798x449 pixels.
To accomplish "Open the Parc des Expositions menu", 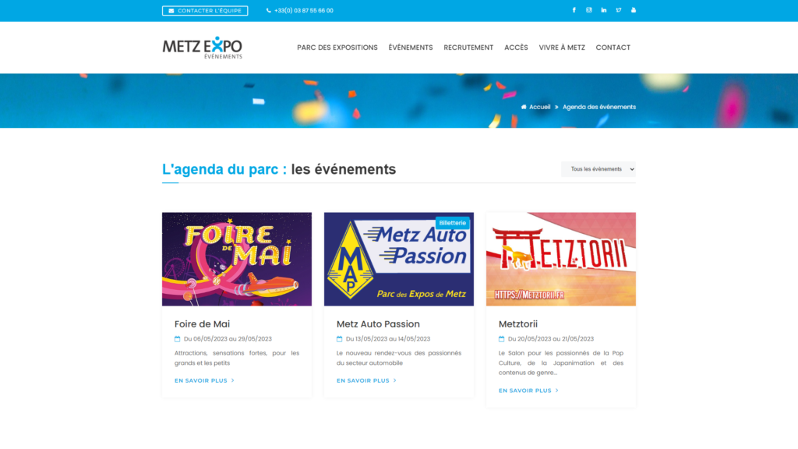I will click(x=337, y=48).
